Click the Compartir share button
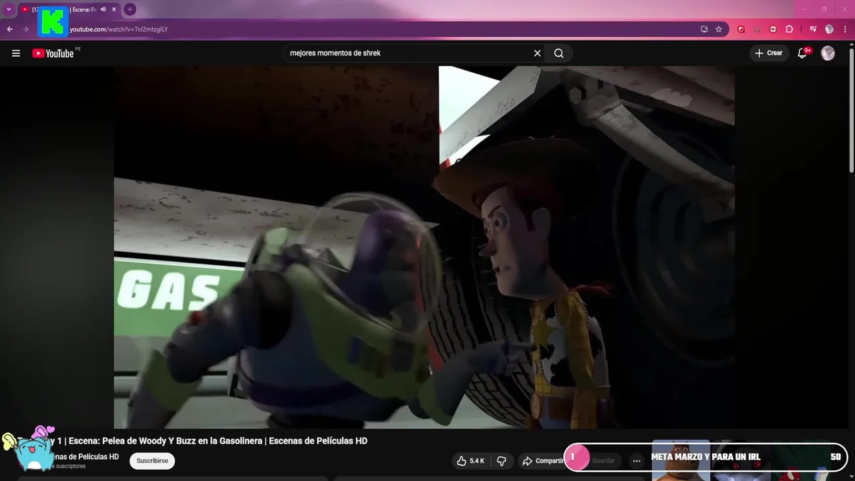The width and height of the screenshot is (855, 481). 543,461
